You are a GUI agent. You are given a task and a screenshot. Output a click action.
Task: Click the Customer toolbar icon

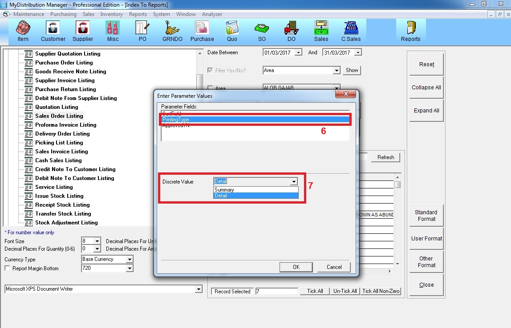point(53,31)
